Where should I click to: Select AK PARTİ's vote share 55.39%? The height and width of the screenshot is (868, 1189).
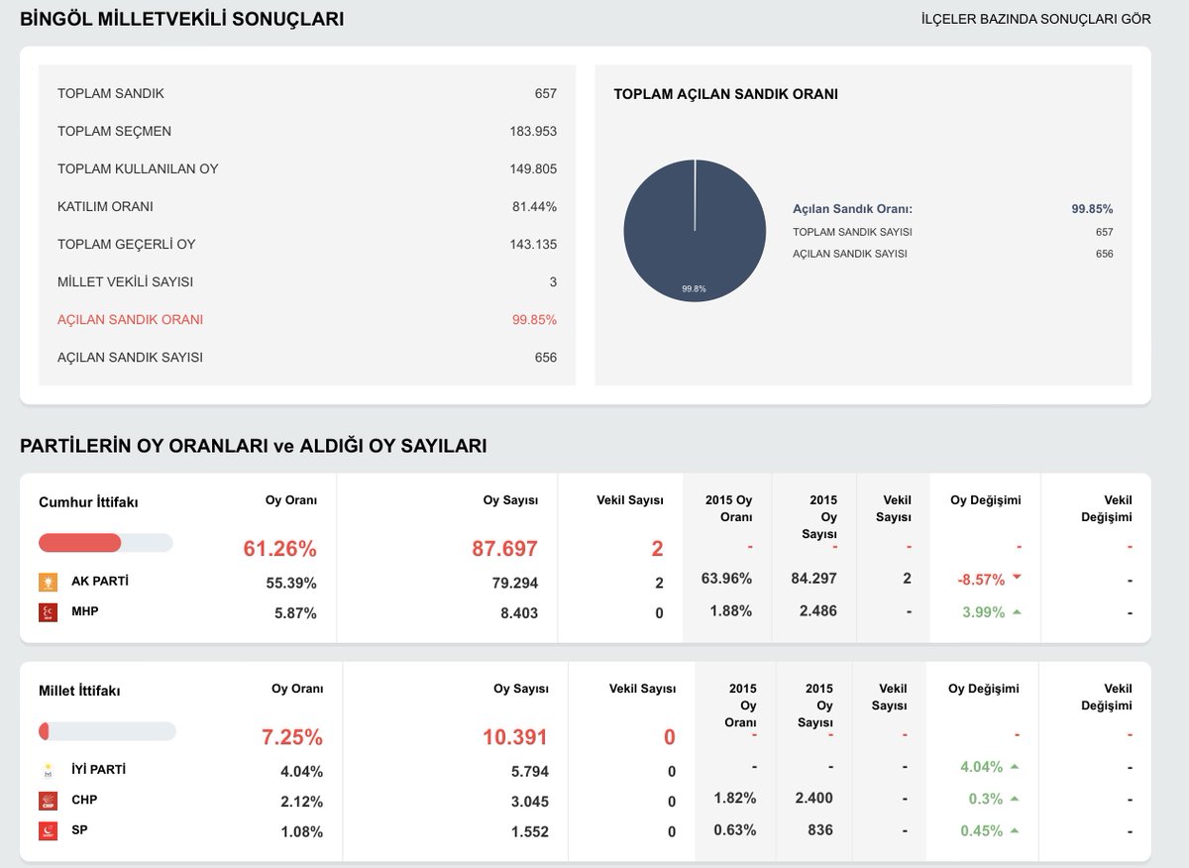[291, 583]
